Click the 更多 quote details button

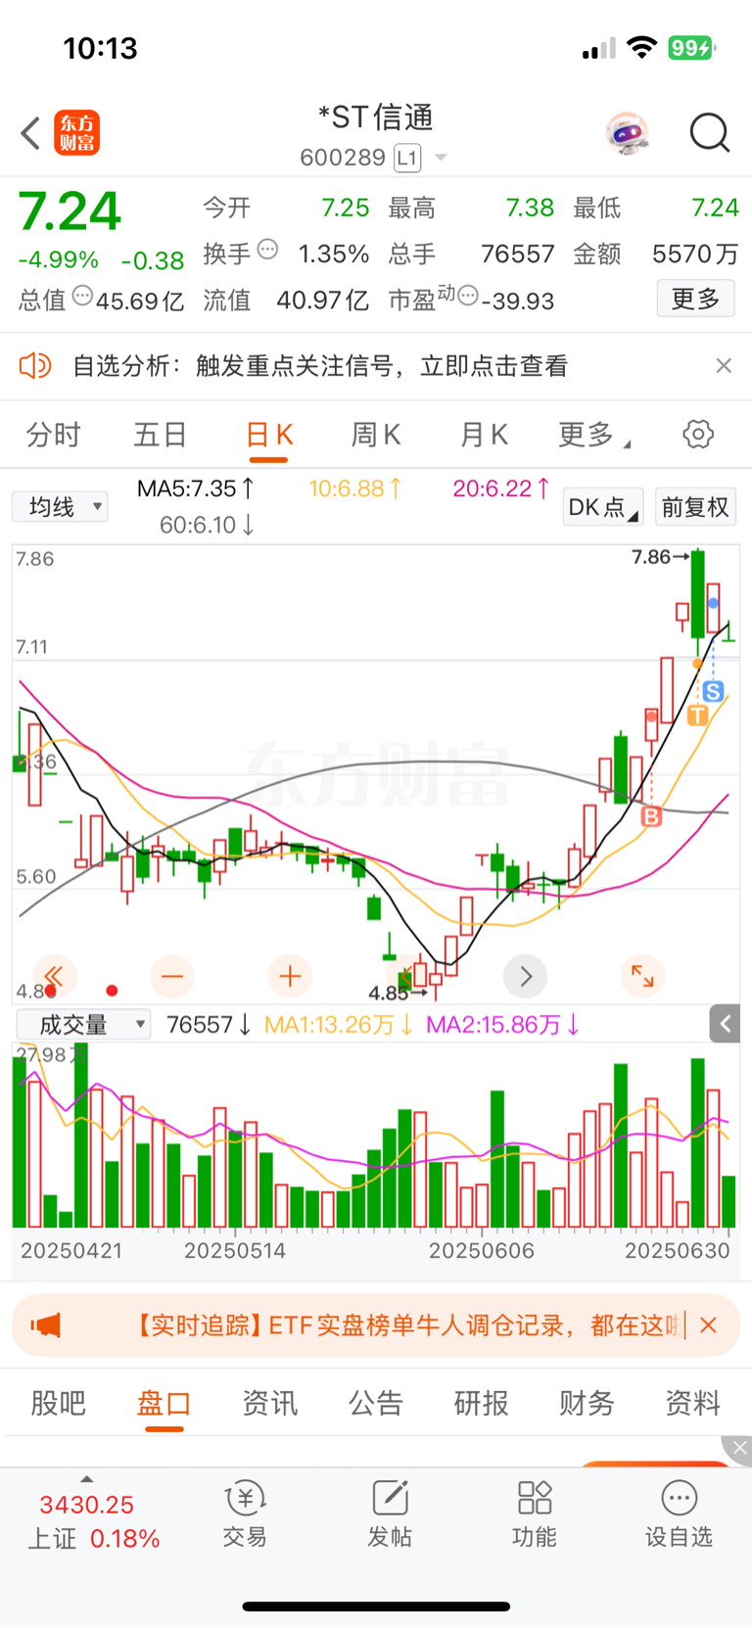tap(695, 299)
